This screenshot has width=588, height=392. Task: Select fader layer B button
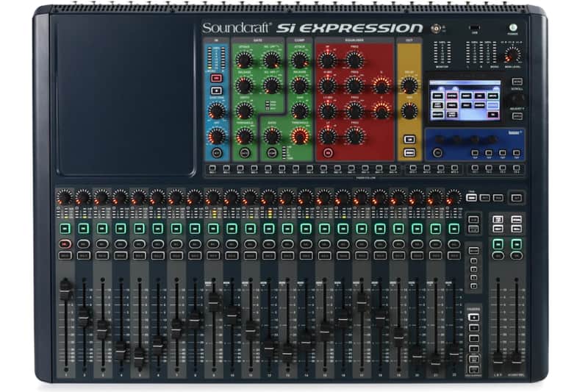(x=474, y=328)
